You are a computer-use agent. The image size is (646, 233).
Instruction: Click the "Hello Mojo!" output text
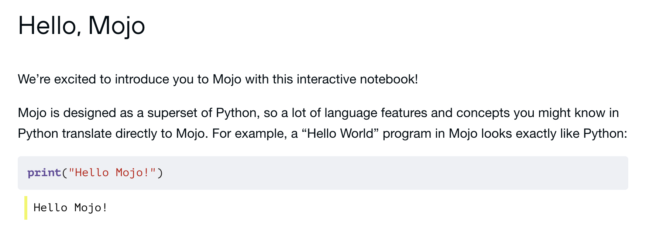(70, 208)
